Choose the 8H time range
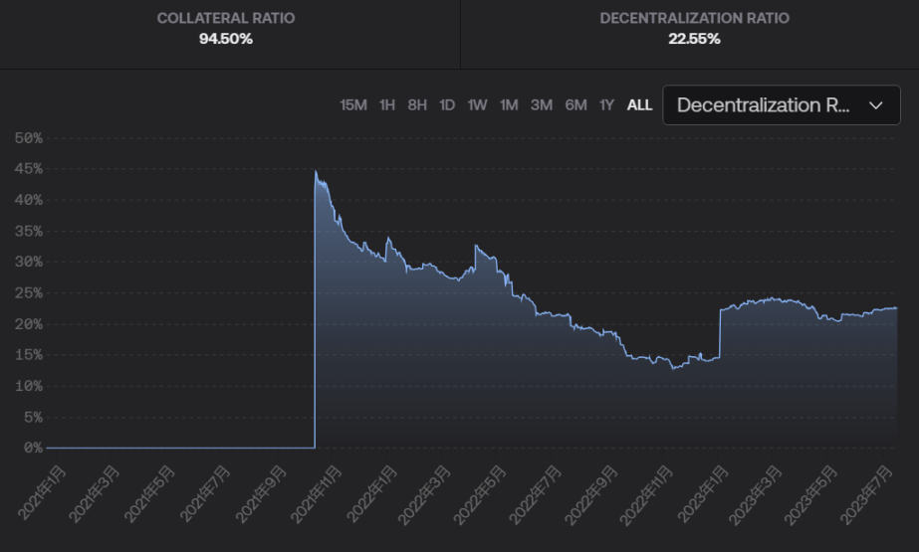Image resolution: width=919 pixels, height=552 pixels. tap(417, 105)
